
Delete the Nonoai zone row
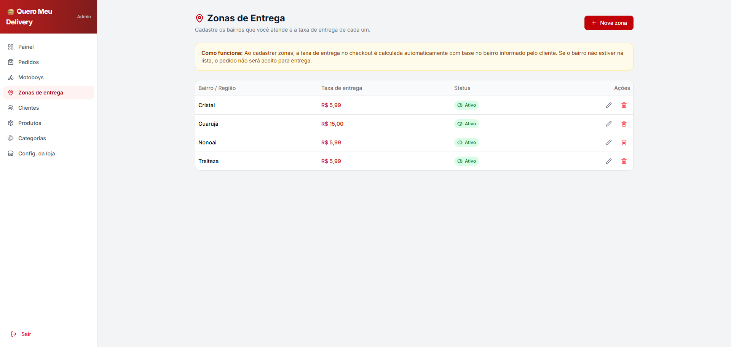[624, 142]
